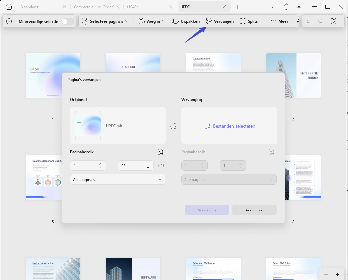Click the page range icon beside Origineel Paginabereik

click(160, 152)
